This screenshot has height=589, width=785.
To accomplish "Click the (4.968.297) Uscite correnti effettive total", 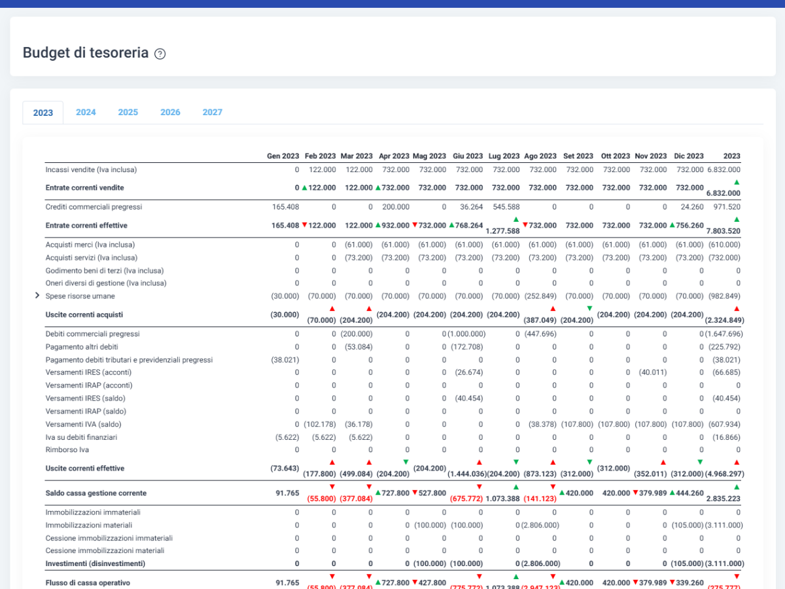I will point(724,474).
